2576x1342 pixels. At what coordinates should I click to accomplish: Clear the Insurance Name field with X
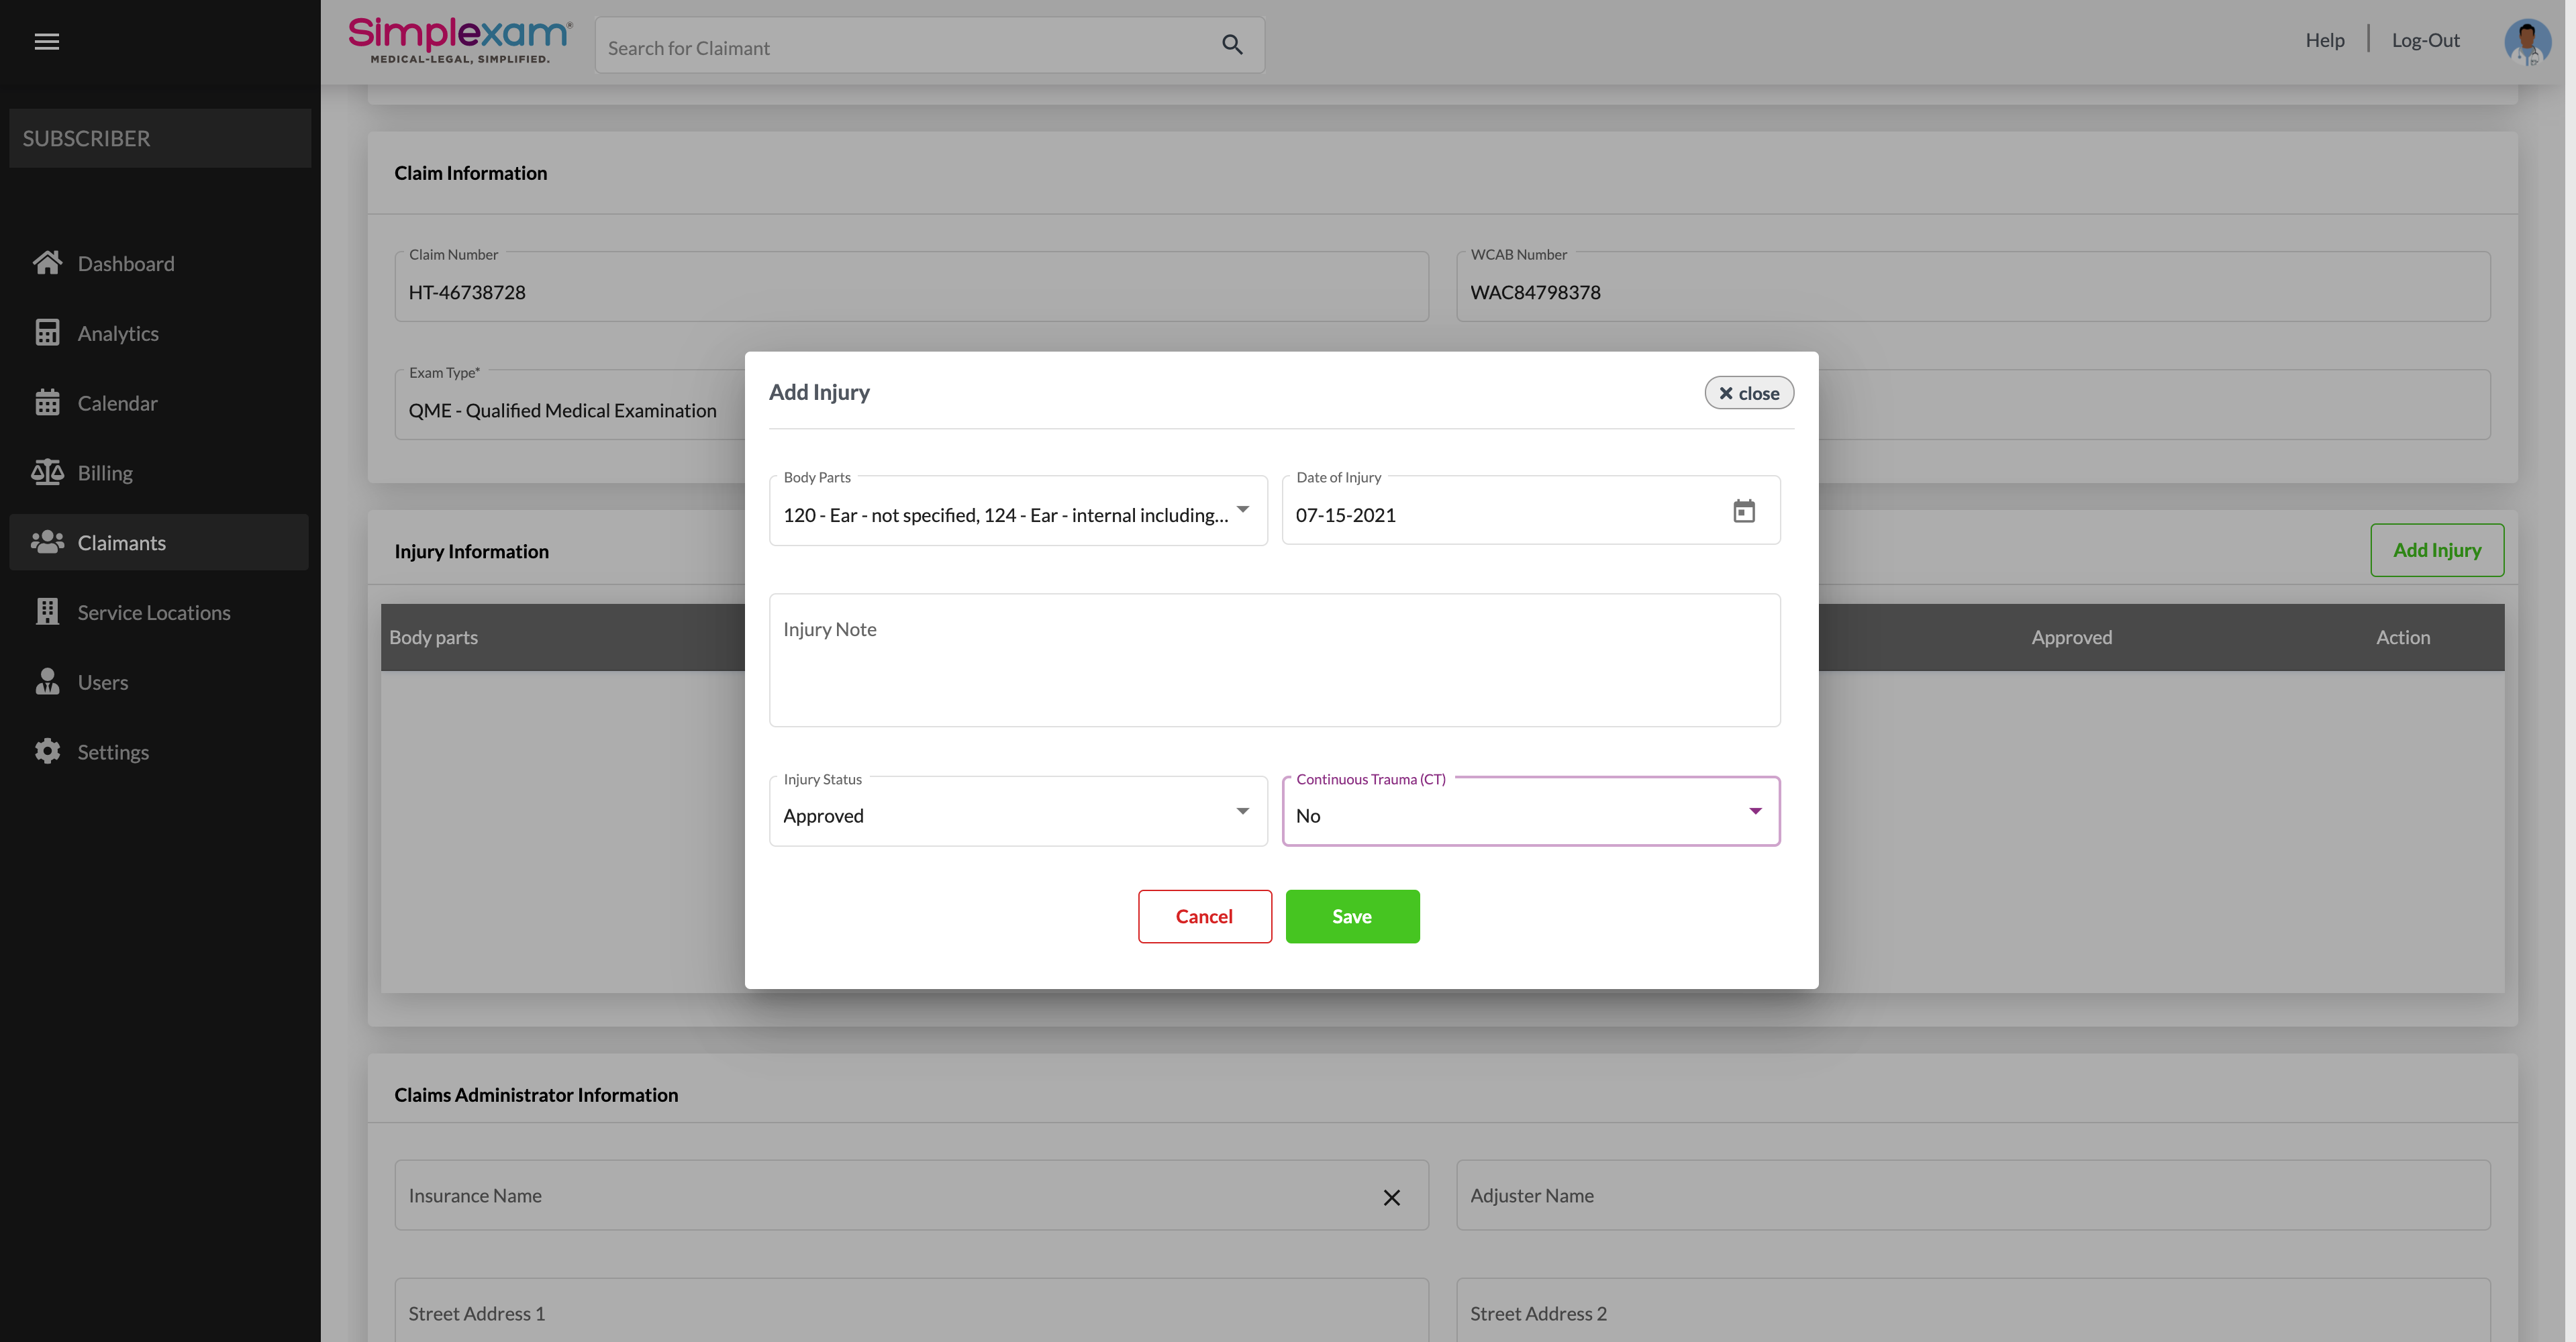point(1391,1197)
